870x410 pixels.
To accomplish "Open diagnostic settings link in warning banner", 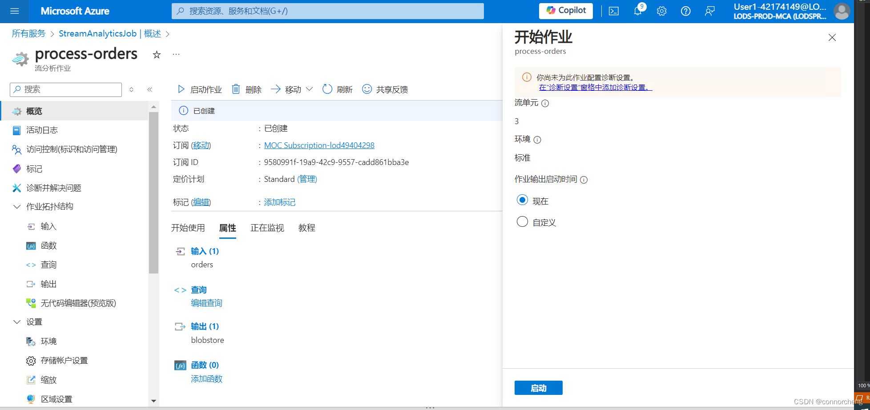I will (595, 88).
